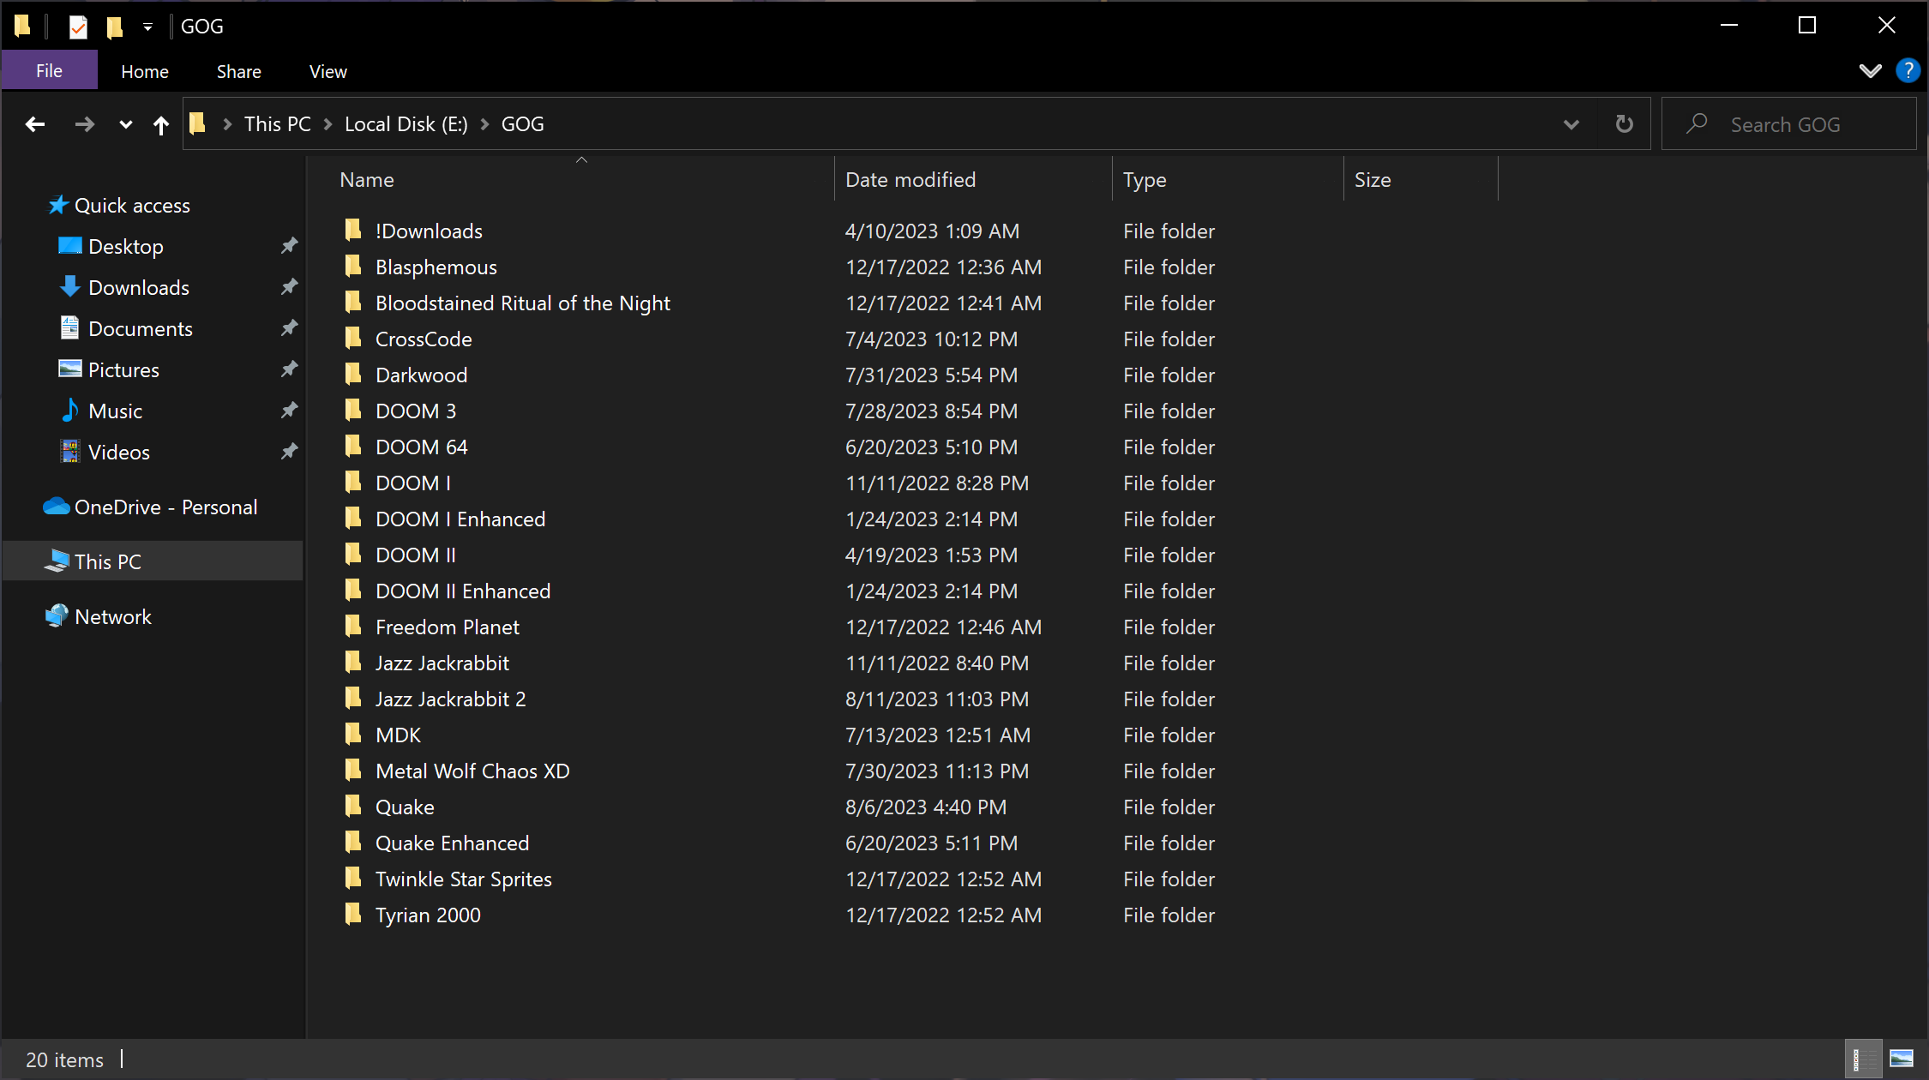Expand chevron after Local Disk (E:) breadcrumb
The image size is (1929, 1080).
[485, 125]
